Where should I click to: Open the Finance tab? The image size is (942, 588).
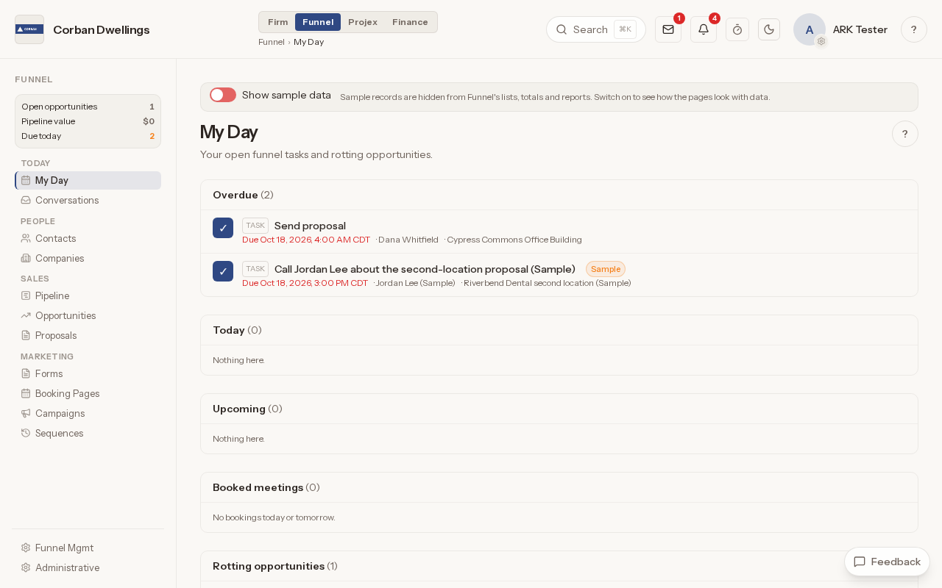[x=410, y=22]
